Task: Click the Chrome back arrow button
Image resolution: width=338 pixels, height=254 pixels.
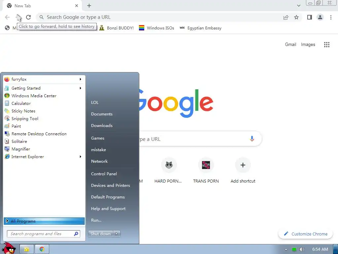Action: coord(7,17)
